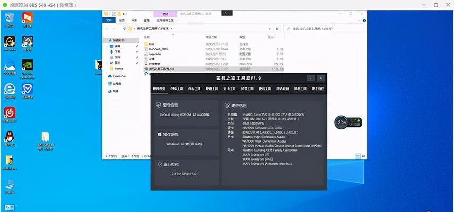Open the Explorer 应用程序工具 ribbon tab

(x=165, y=20)
